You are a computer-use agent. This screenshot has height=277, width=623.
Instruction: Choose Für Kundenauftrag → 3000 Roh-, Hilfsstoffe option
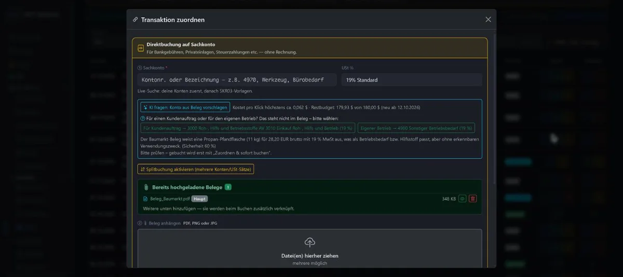[248, 128]
